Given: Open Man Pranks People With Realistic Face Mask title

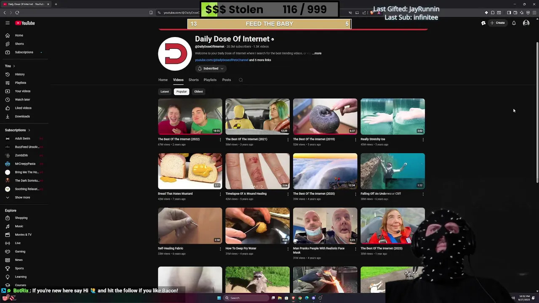Looking at the screenshot, I should (x=319, y=251).
